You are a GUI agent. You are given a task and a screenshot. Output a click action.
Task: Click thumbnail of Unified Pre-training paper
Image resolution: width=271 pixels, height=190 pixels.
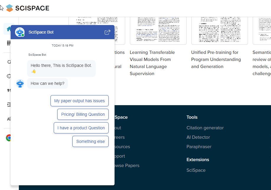220,31
